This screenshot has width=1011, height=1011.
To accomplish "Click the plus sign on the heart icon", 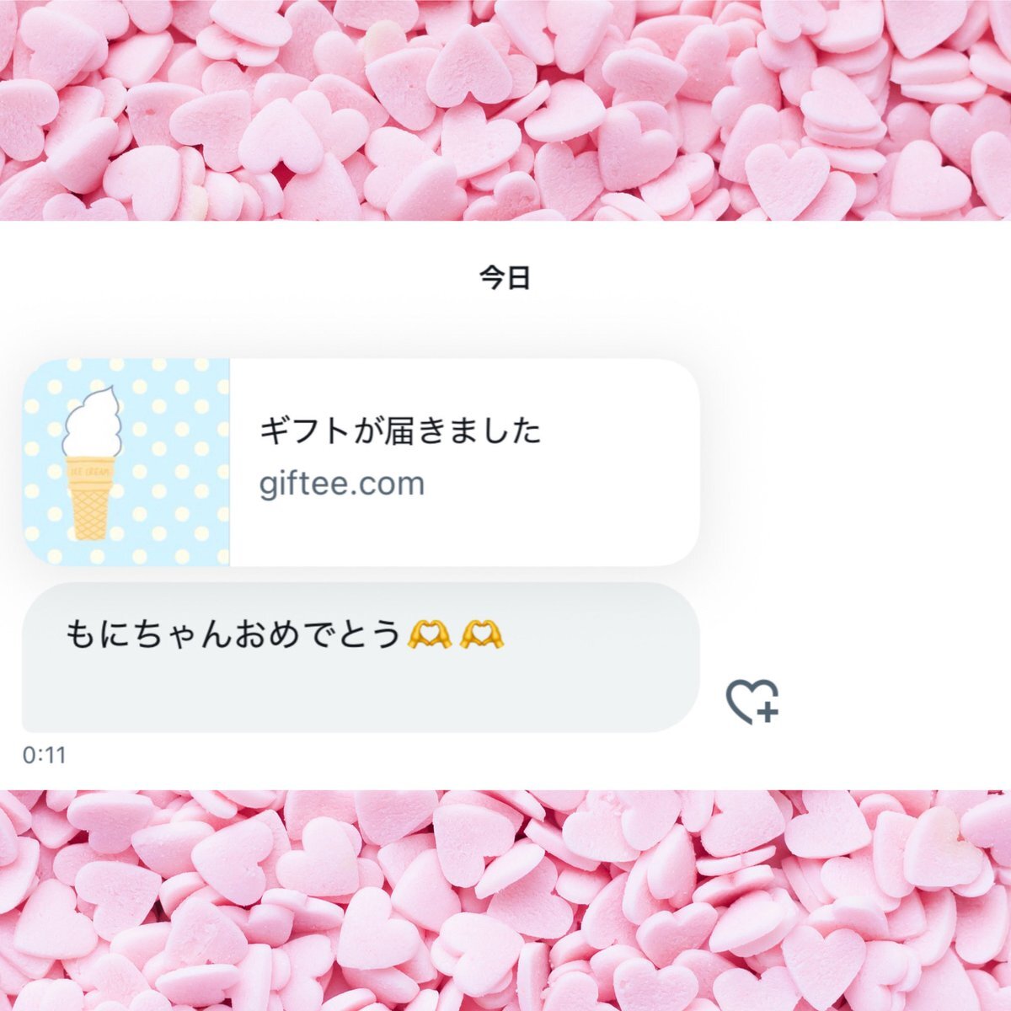I will 767,713.
